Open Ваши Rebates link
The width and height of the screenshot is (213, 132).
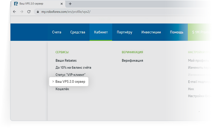tap(66, 60)
